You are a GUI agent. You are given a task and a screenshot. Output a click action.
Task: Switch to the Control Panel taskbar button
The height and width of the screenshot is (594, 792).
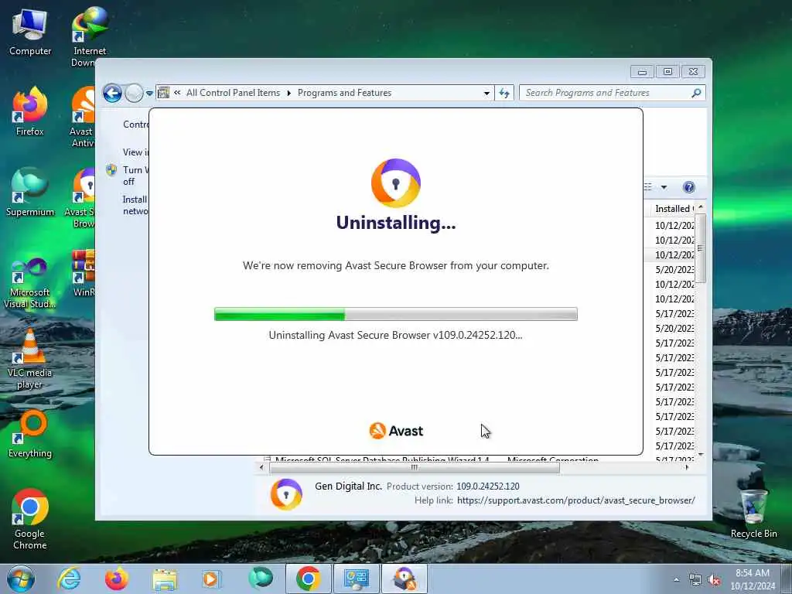tap(356, 579)
